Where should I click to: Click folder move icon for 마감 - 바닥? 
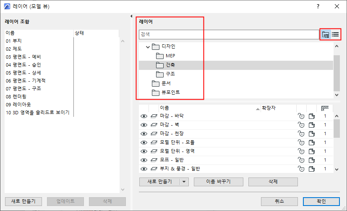(312, 116)
